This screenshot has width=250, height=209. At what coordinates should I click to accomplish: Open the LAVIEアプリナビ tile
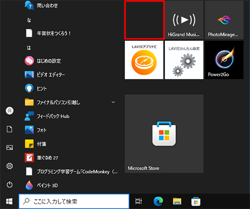click(144, 60)
